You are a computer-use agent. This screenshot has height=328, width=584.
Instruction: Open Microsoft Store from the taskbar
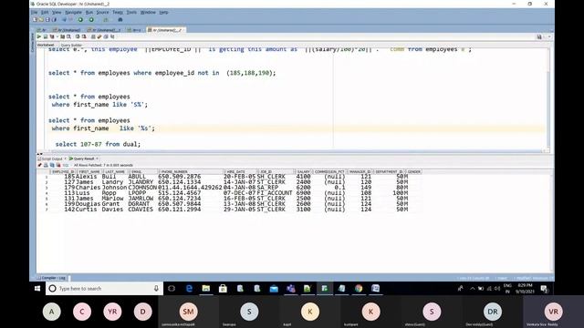point(223,289)
